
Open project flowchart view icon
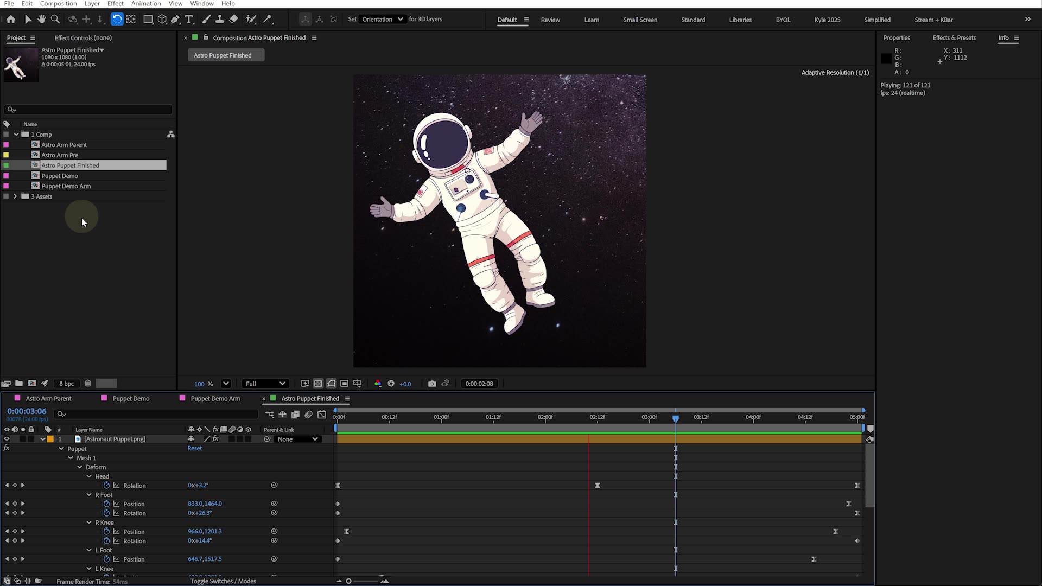click(x=171, y=134)
